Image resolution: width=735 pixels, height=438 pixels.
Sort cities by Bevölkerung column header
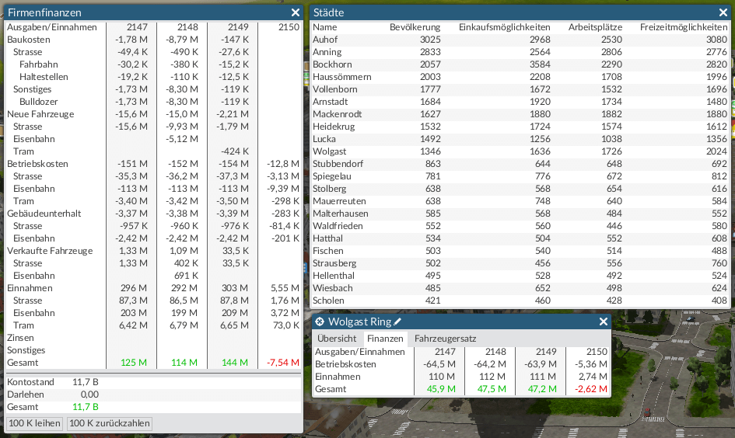click(415, 27)
